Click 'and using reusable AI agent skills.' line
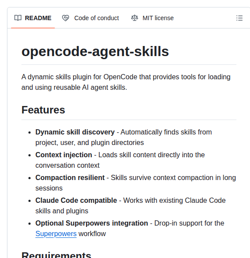Viewport: 250px width, 258px height. click(x=74, y=87)
